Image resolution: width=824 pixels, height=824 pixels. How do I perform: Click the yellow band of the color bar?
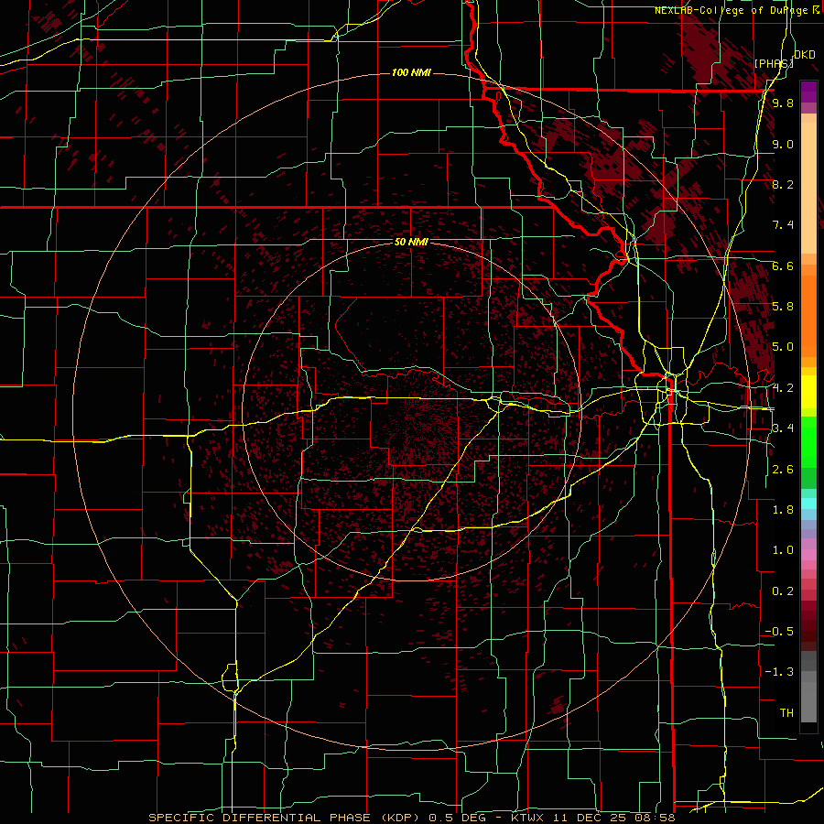click(808, 392)
